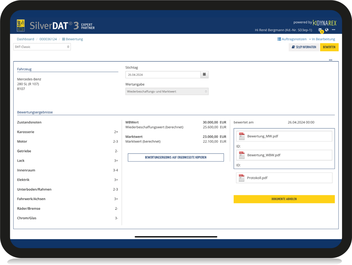
Task: Click the BEWERTEN button
Action: click(329, 47)
